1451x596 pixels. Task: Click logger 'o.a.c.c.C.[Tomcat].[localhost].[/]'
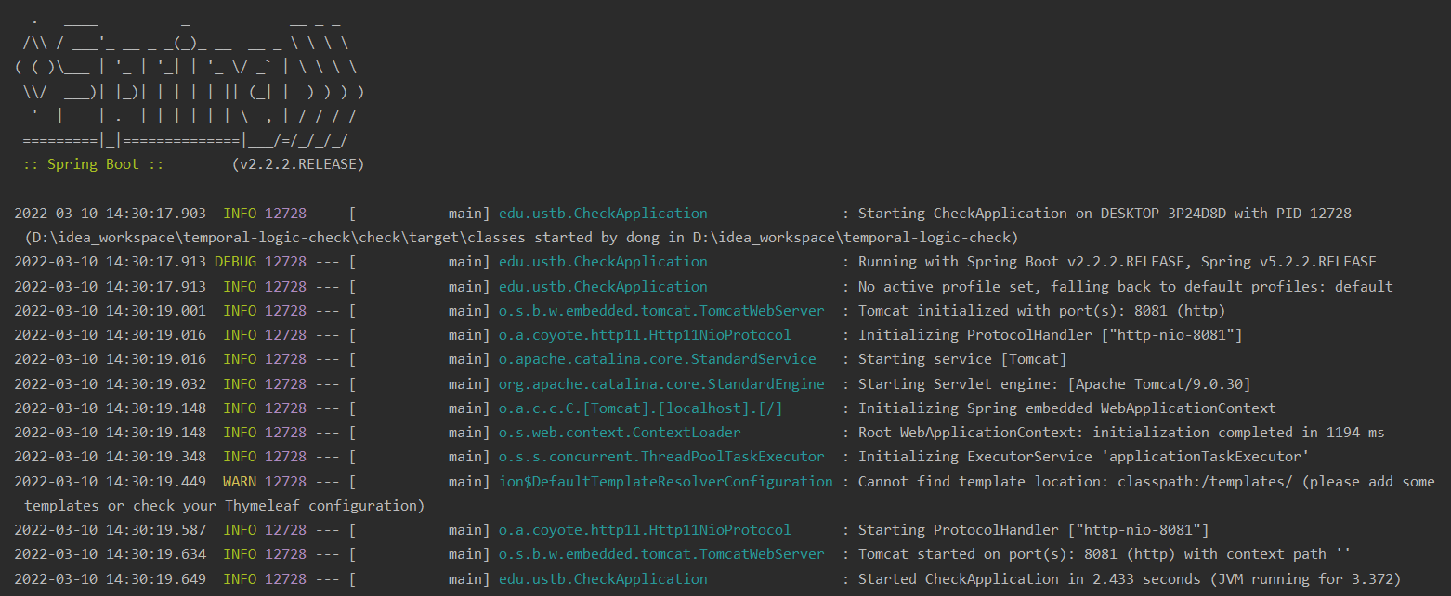click(x=640, y=408)
